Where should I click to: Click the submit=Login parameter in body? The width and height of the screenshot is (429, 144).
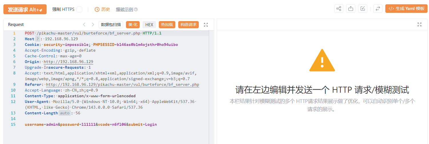pyautogui.click(x=143, y=124)
